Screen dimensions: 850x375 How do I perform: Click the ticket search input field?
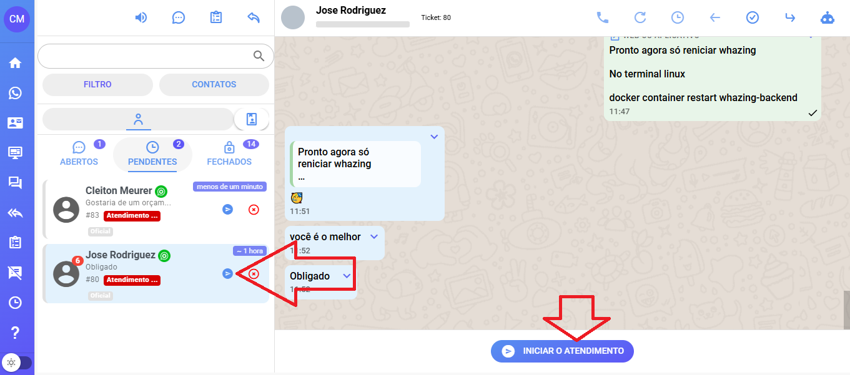click(145, 56)
